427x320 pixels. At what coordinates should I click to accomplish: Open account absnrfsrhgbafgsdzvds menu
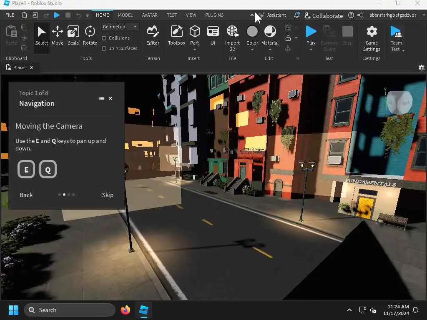pyautogui.click(x=393, y=15)
